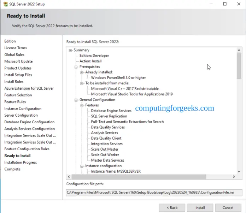The height and width of the screenshot is (213, 246).
Task: Click the Install button
Action: (x=200, y=207)
